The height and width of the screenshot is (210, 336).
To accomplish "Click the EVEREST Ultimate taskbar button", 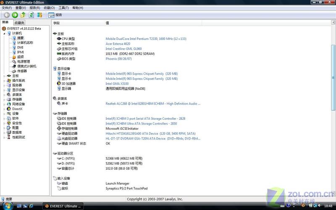I will point(63,206).
